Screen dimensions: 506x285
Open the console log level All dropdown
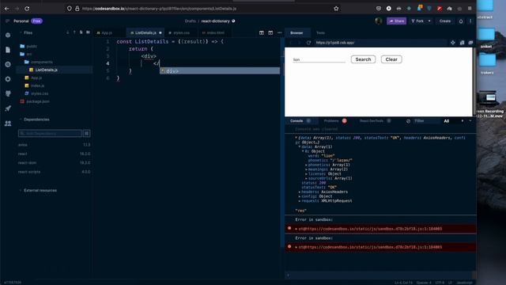tap(454, 121)
